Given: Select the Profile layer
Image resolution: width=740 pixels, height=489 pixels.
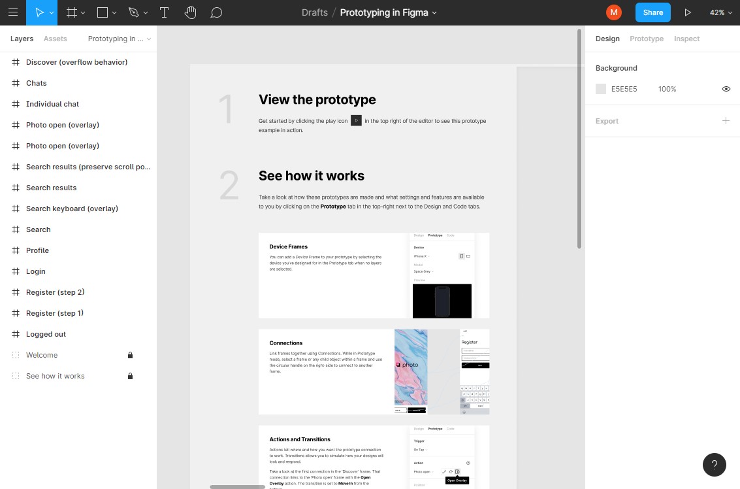Looking at the screenshot, I should pyautogui.click(x=78, y=250).
